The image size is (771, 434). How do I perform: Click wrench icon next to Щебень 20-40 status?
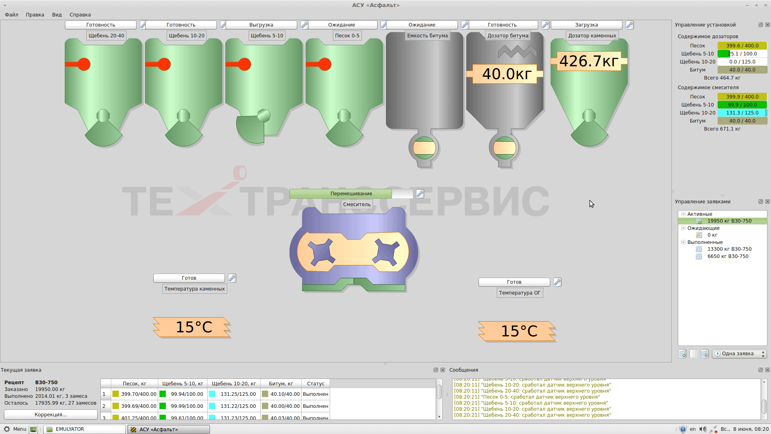pyautogui.click(x=143, y=25)
